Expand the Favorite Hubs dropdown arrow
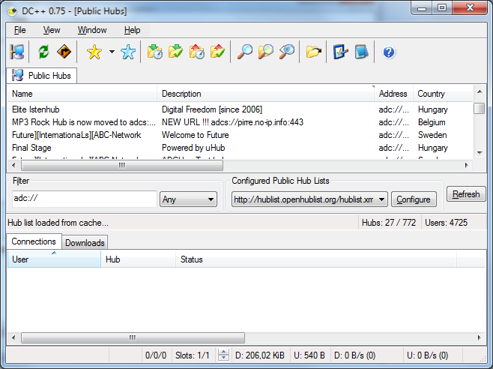Image resolution: width=493 pixels, height=369 pixels. pos(112,52)
